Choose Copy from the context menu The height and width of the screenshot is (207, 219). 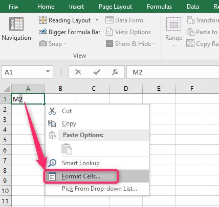[98, 123]
